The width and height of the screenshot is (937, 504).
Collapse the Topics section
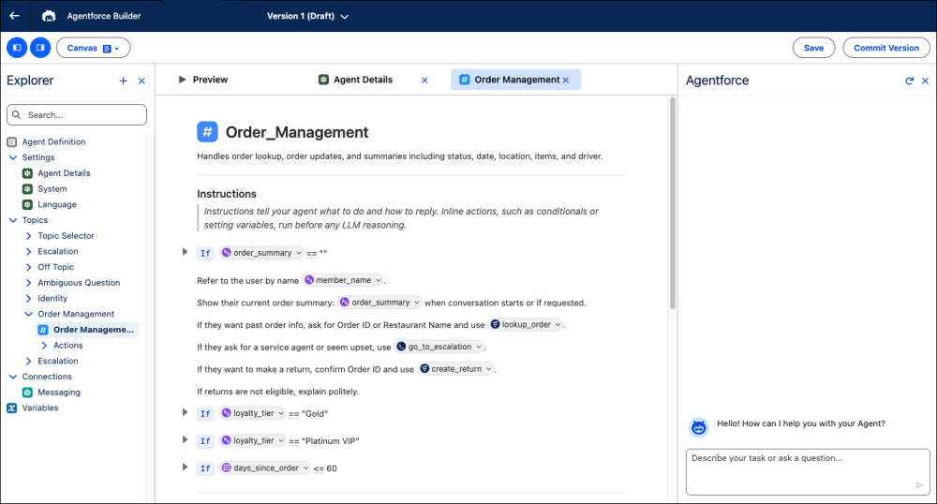[x=13, y=220]
